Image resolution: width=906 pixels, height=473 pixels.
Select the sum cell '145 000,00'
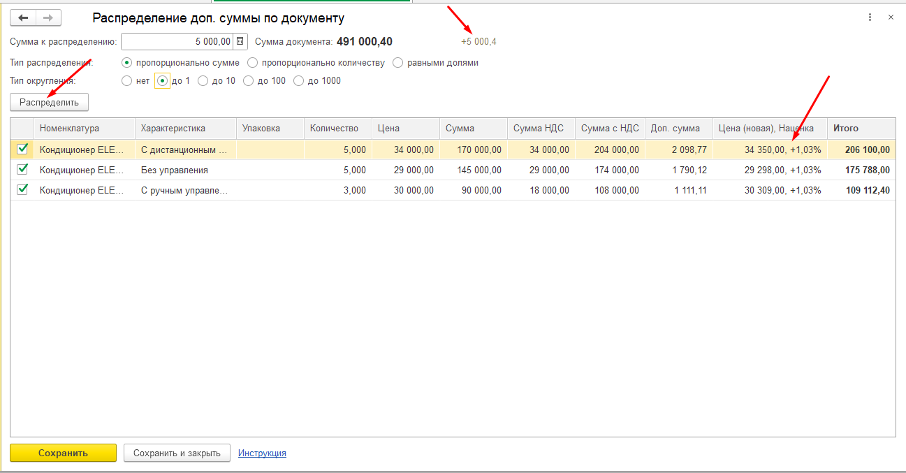tap(474, 170)
